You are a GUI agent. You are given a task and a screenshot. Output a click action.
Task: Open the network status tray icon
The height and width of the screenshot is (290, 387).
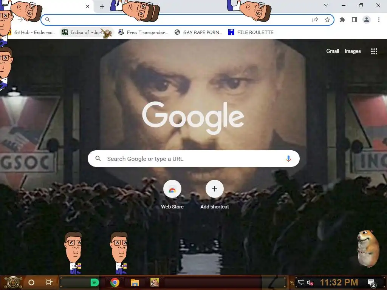pyautogui.click(x=301, y=282)
